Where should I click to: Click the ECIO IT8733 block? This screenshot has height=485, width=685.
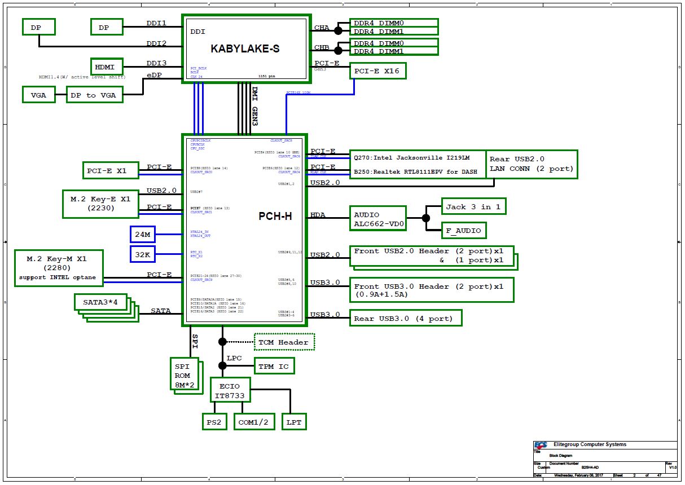point(230,391)
